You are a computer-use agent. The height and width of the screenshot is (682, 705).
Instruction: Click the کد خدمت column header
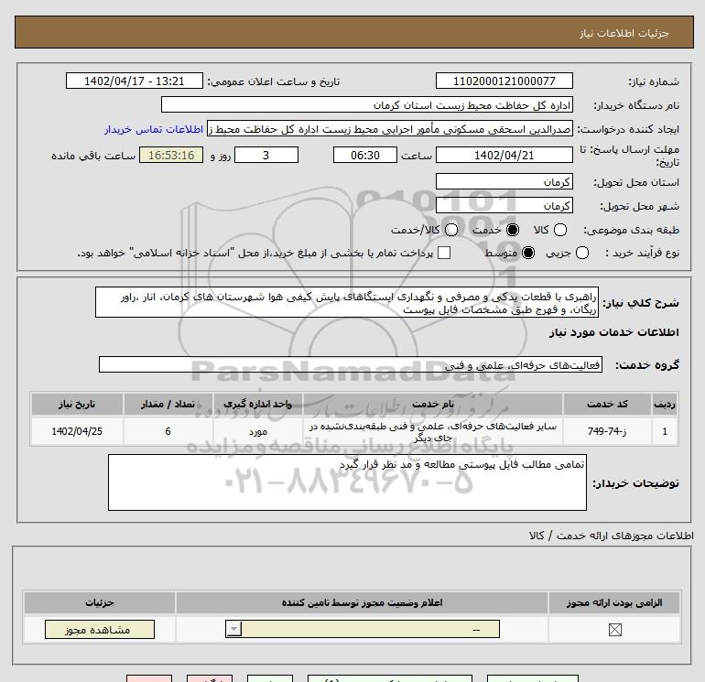point(607,404)
